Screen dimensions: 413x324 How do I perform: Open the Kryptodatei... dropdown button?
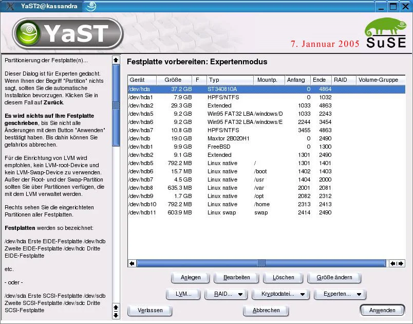coord(280,294)
